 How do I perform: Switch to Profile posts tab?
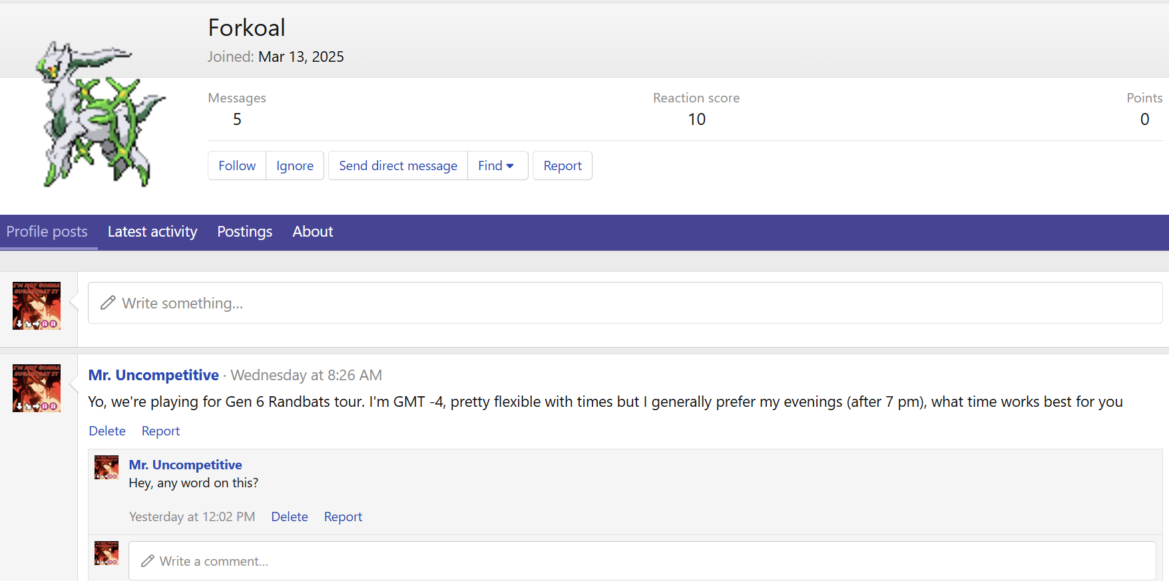click(x=47, y=232)
